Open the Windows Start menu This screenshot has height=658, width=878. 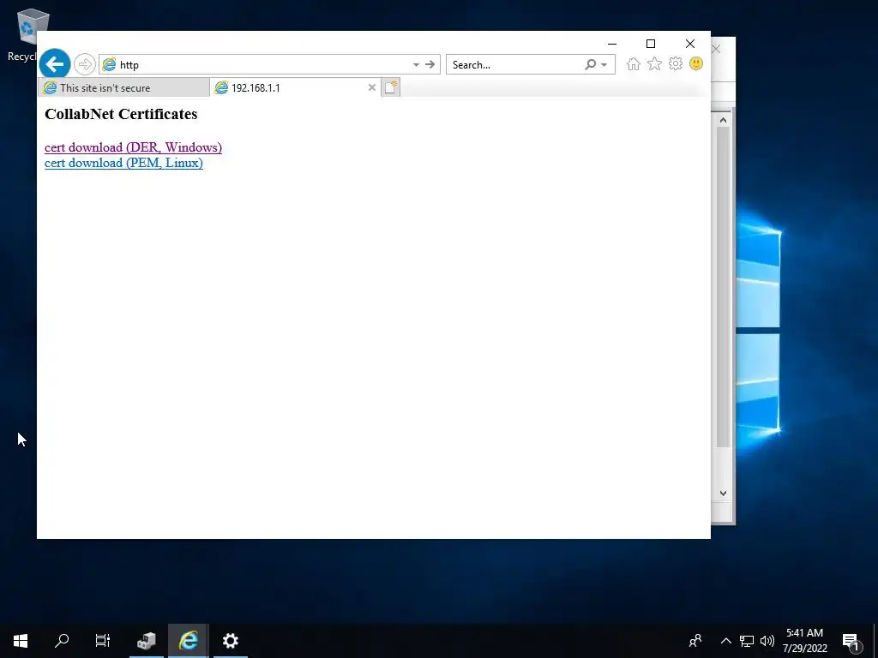tap(21, 641)
